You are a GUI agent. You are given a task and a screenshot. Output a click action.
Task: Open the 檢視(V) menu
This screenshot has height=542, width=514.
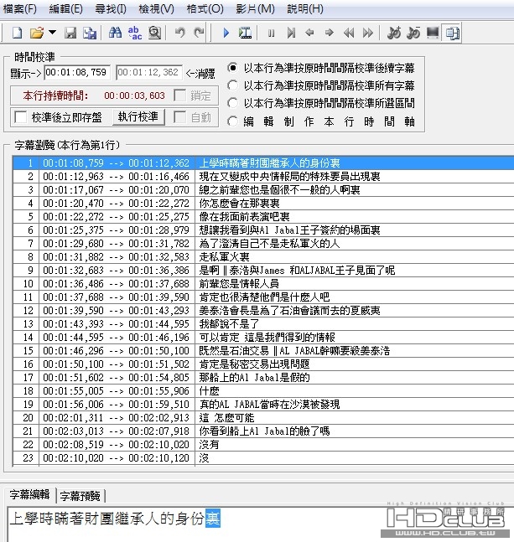[156, 9]
